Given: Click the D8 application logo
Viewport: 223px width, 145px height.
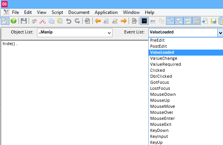Looking at the screenshot, I should pyautogui.click(x=5, y=4).
